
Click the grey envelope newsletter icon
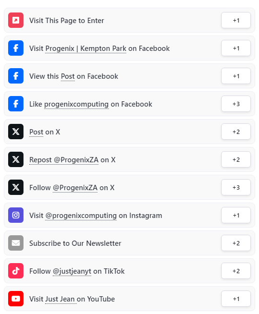(16, 243)
